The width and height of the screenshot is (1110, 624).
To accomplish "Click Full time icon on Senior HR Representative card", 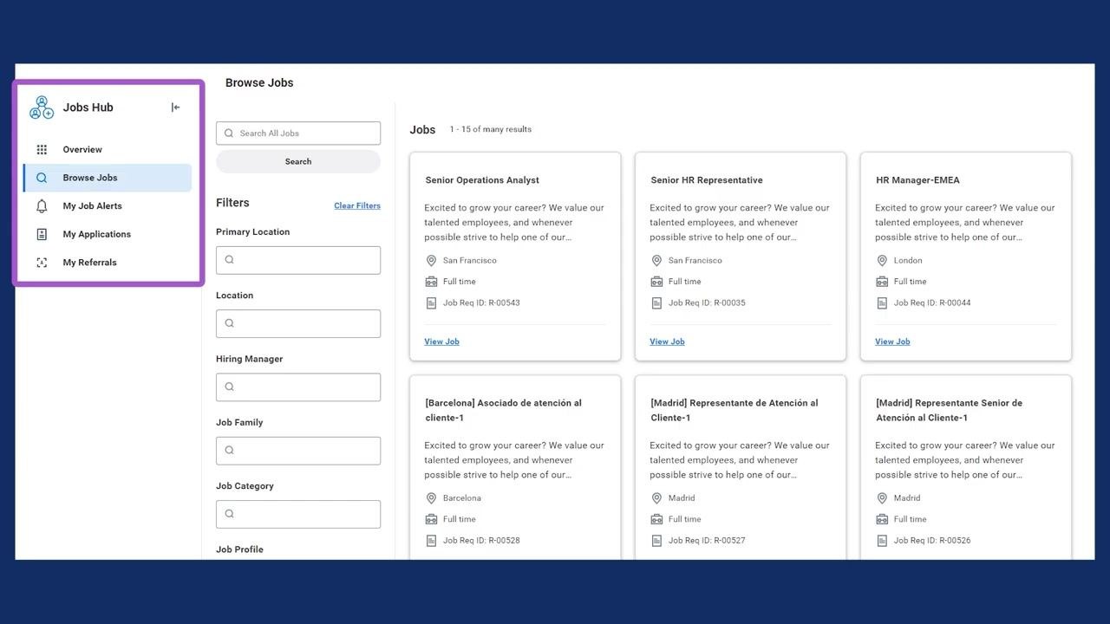I will point(656,282).
